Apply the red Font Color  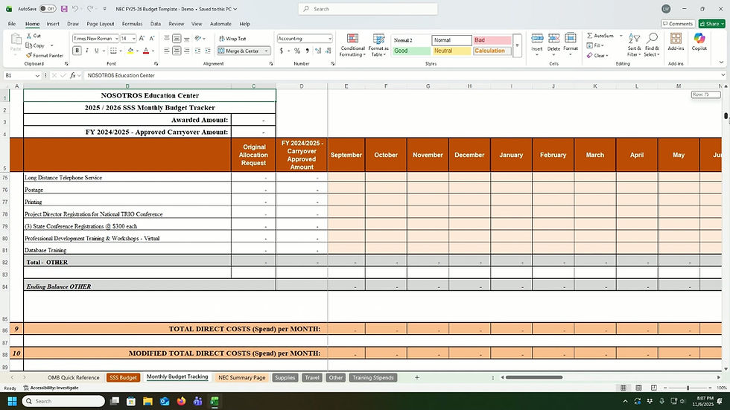point(146,51)
